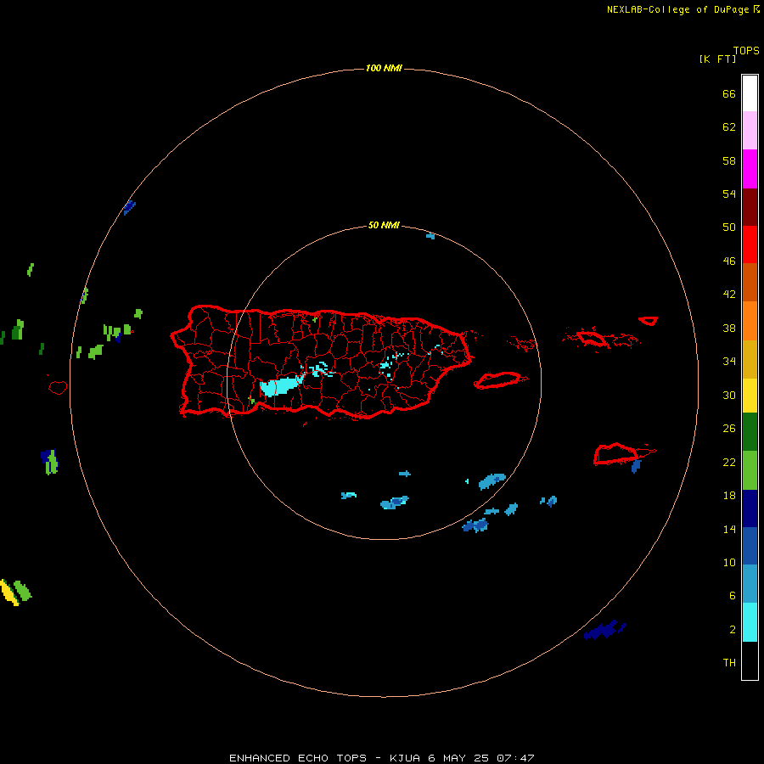Click the Mona Island outline west of Puerto Rico
764x764 pixels.
58,387
